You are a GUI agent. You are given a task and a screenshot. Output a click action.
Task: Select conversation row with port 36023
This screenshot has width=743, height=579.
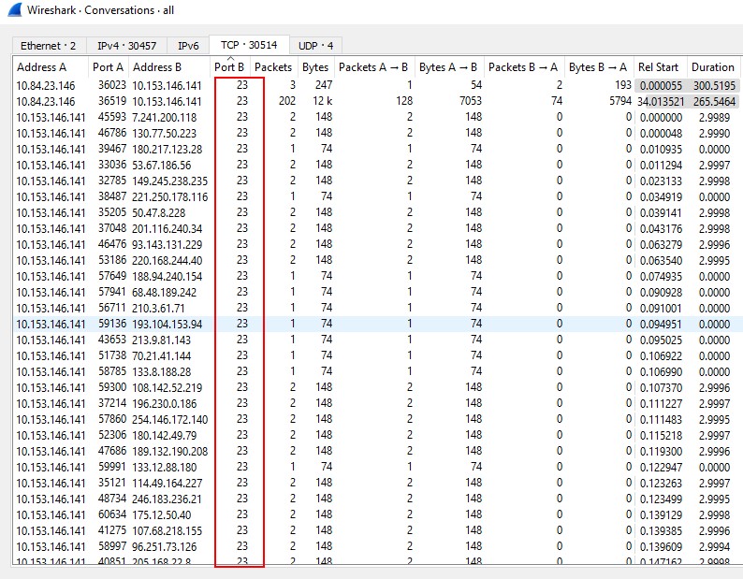[x=109, y=85]
